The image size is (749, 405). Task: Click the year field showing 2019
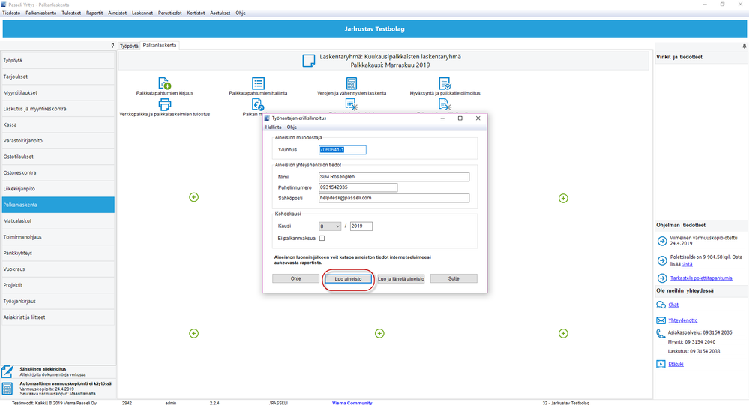(x=361, y=226)
